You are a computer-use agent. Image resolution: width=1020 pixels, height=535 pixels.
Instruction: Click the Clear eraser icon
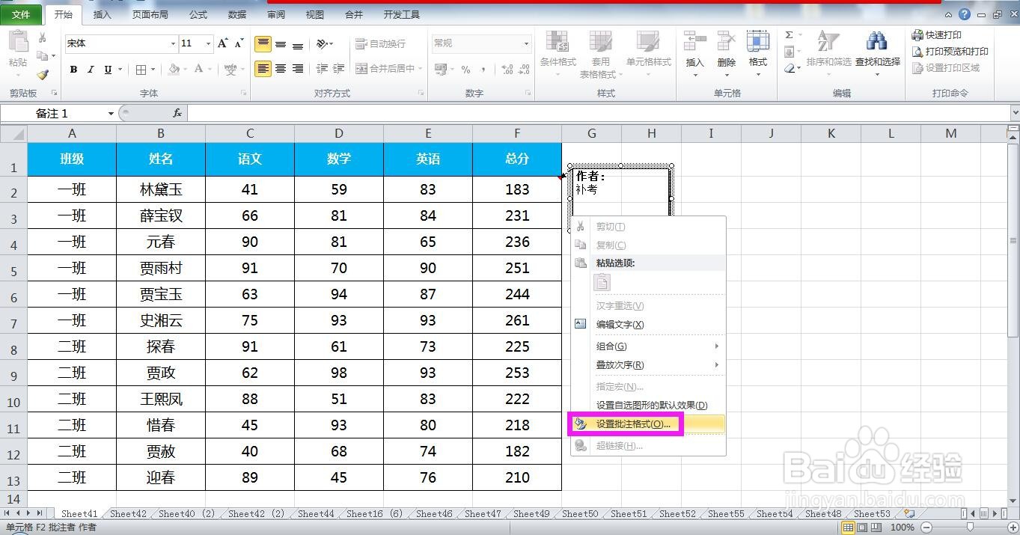tap(790, 69)
